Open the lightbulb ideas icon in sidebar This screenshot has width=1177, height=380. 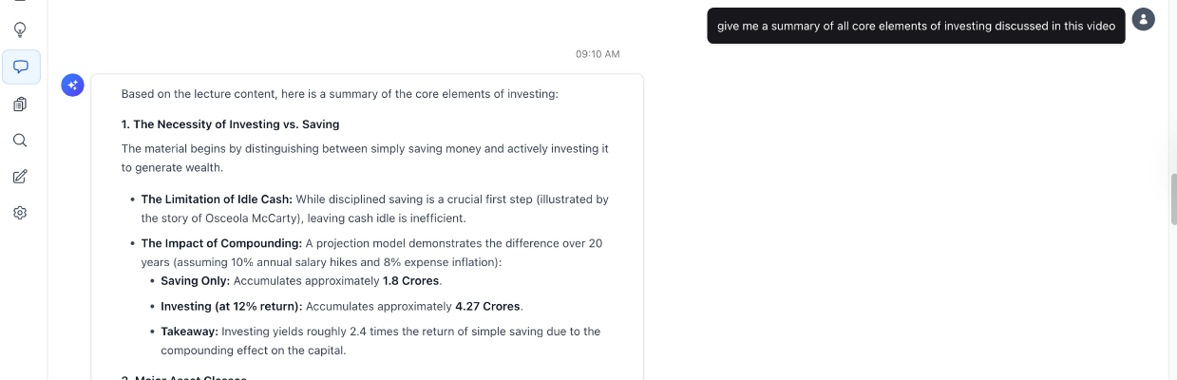tap(20, 29)
